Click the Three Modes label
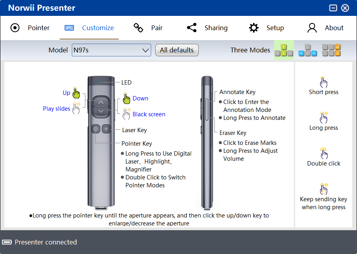Viewport: 357px width, 254px height. pyautogui.click(x=250, y=50)
